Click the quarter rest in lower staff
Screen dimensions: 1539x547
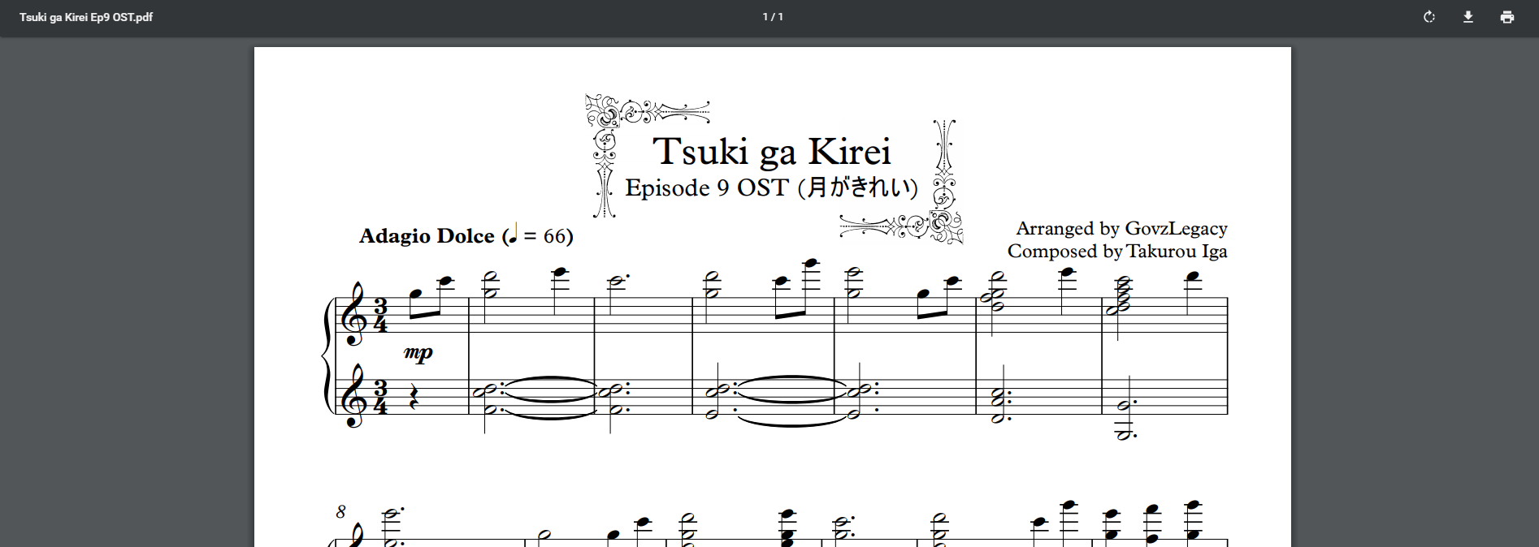(413, 398)
